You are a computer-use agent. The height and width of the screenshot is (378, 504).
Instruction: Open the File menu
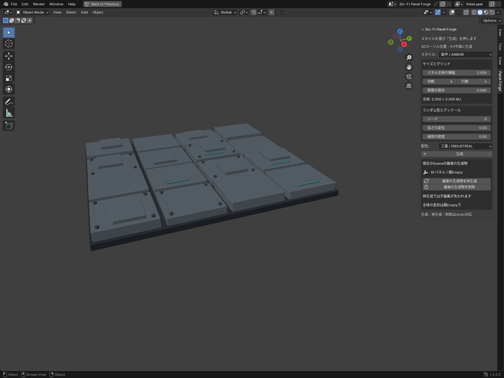tap(14, 4)
